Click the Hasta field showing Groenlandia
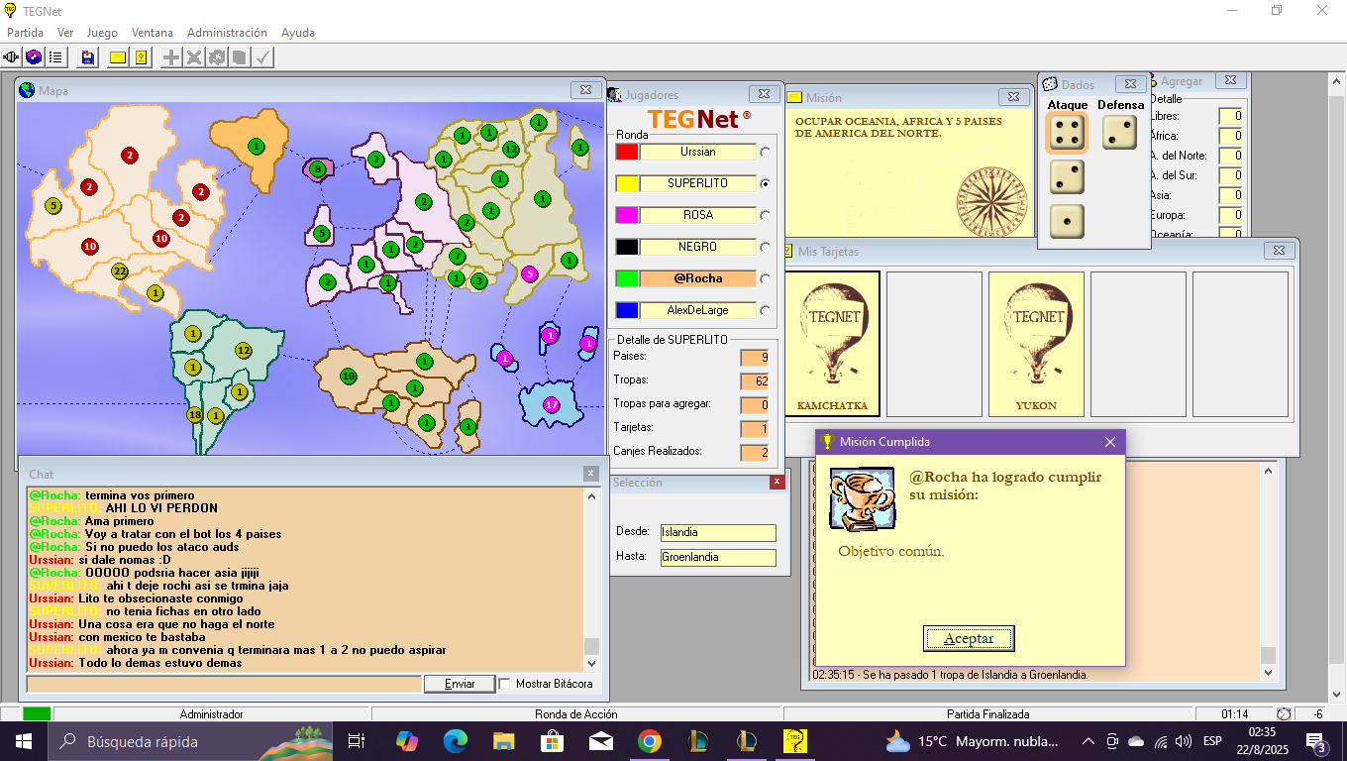The width and height of the screenshot is (1347, 761). coord(718,557)
